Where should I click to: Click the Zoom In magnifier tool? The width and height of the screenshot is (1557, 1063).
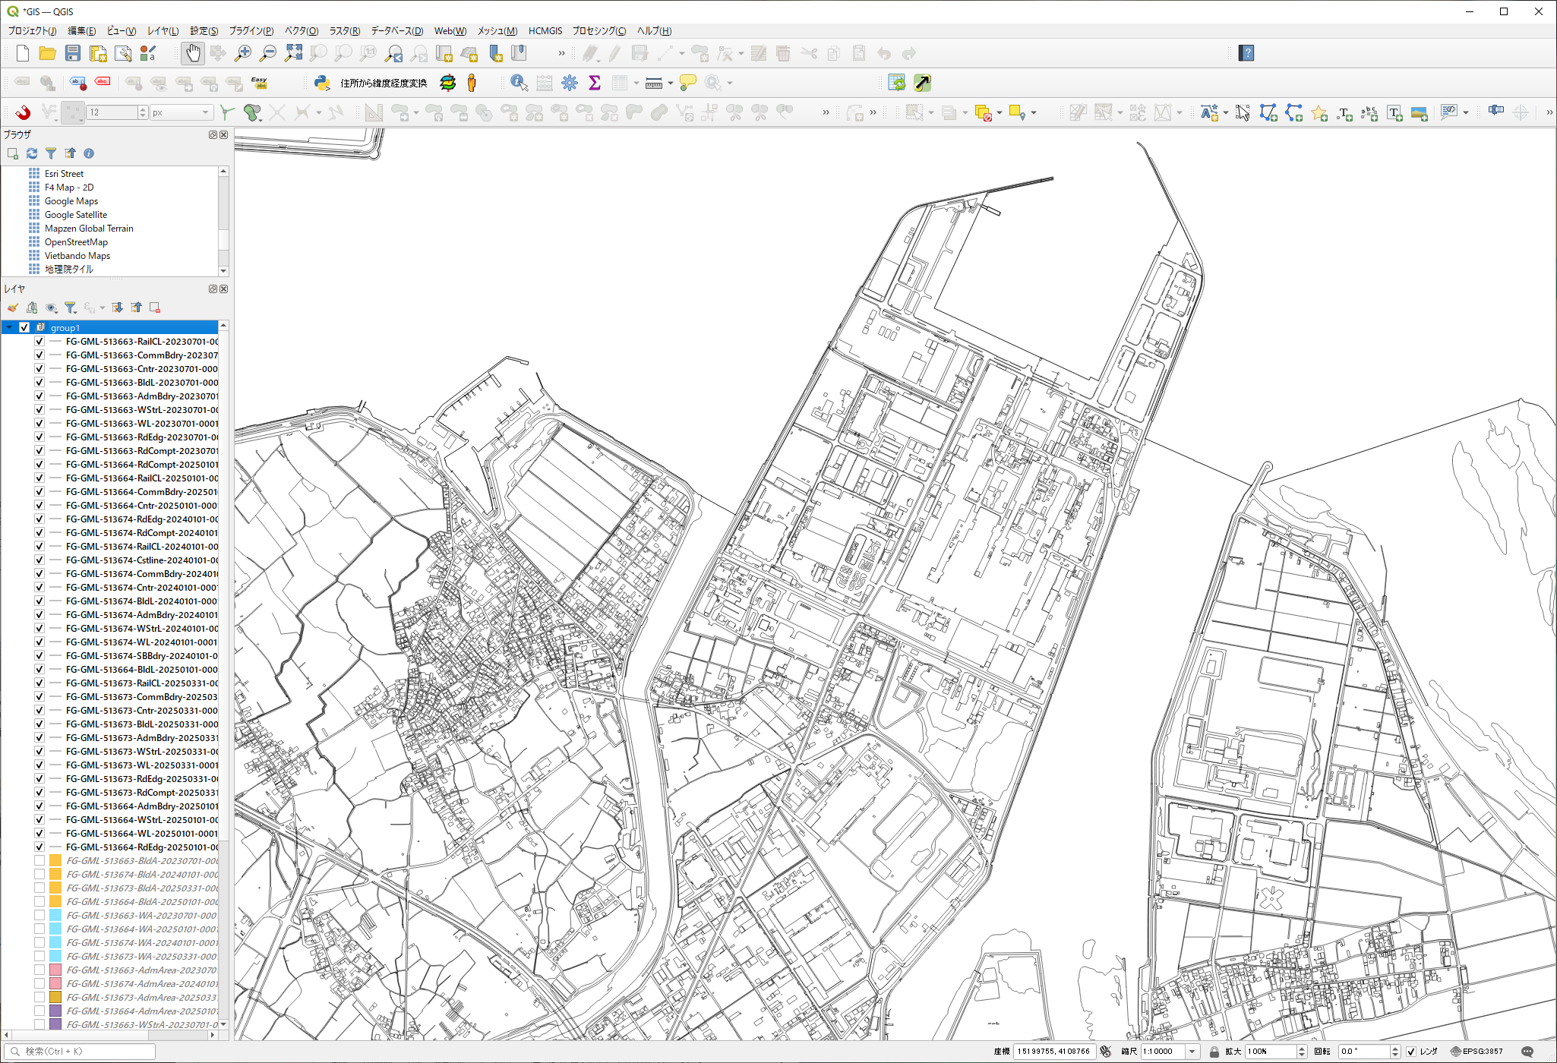(x=243, y=53)
